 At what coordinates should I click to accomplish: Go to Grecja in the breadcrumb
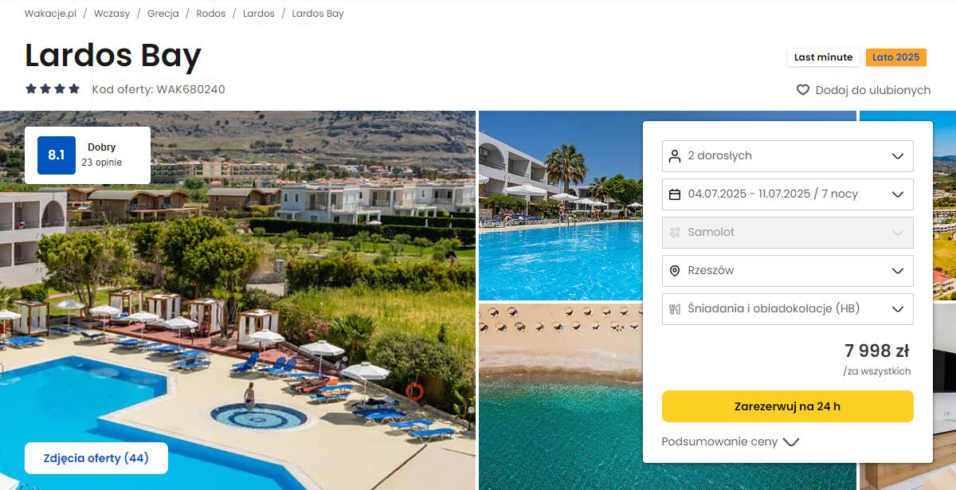(x=163, y=14)
